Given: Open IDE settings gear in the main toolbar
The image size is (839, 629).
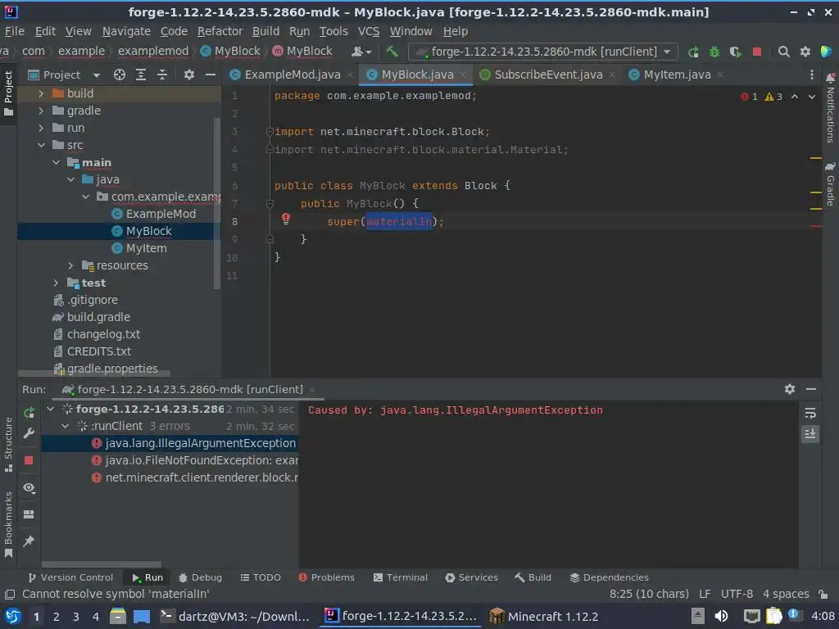Looking at the screenshot, I should pos(805,52).
